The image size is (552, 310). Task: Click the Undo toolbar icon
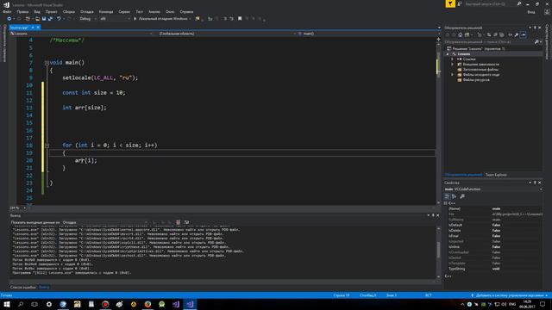tap(59, 19)
